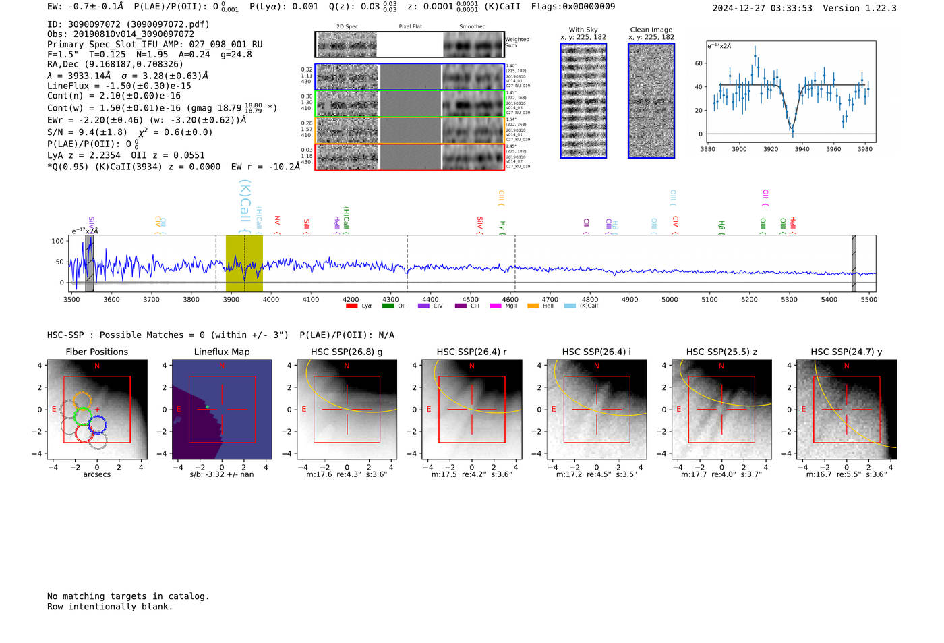Open the HSC SSP(26.4) r image
The width and height of the screenshot is (944, 643).
(x=472, y=410)
